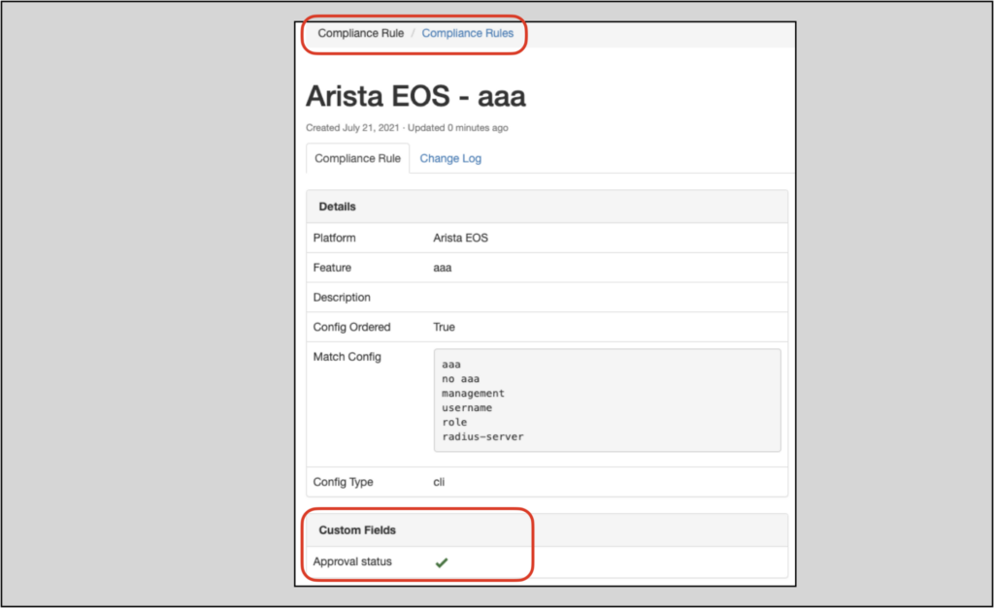Image resolution: width=994 pixels, height=608 pixels.
Task: Click the 'radius-server' line in Match Config
Action: point(482,437)
